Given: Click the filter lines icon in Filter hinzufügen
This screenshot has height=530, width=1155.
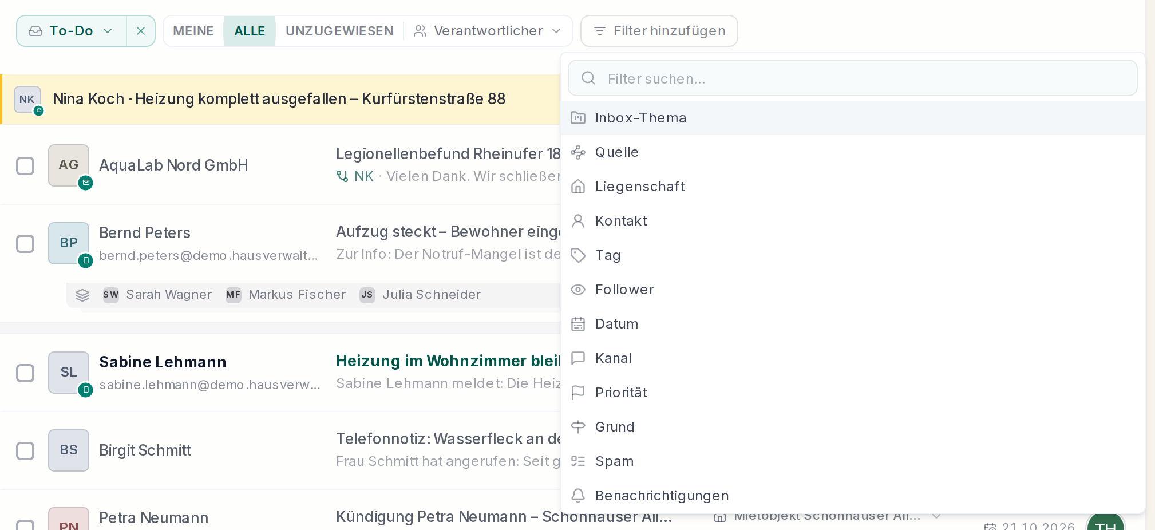Looking at the screenshot, I should pos(599,31).
